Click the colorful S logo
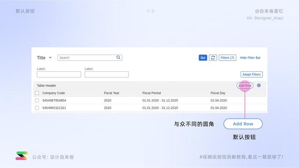The height and width of the screenshot is (168, 299). tap(21, 156)
